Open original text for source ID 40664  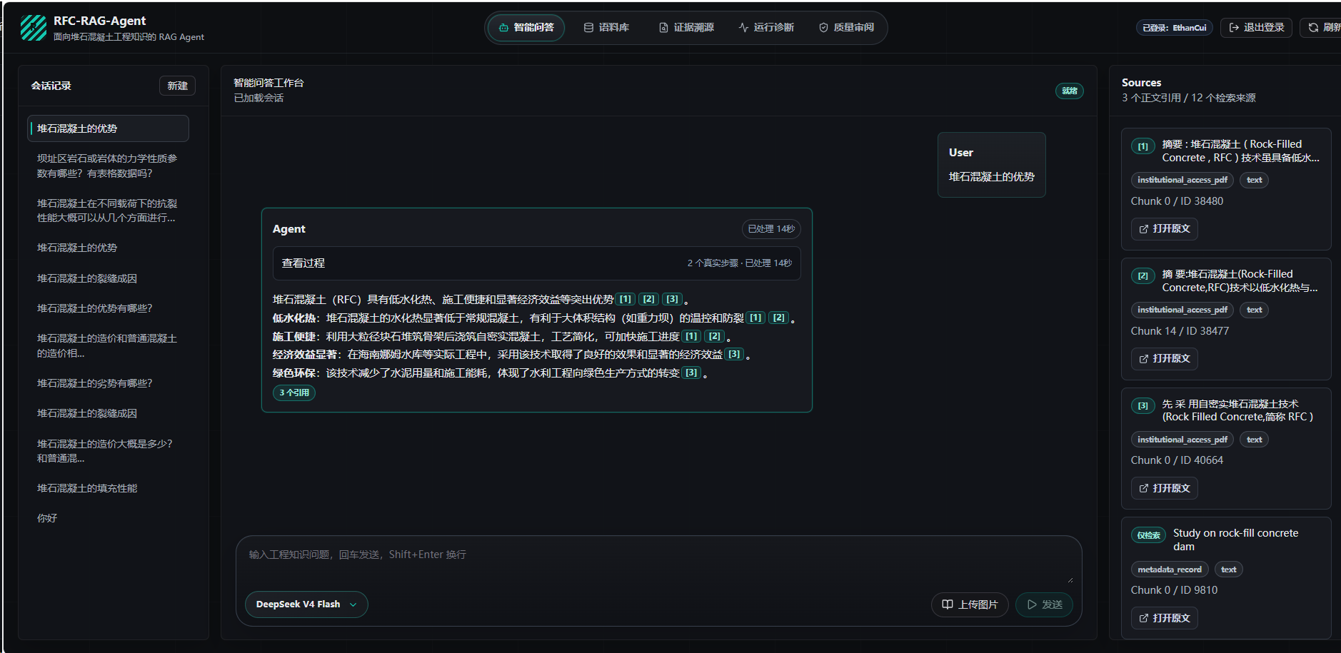[x=1164, y=488]
